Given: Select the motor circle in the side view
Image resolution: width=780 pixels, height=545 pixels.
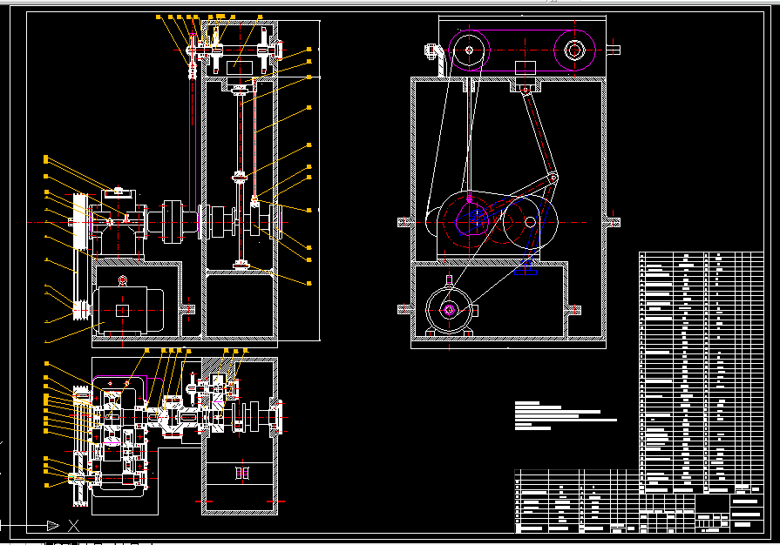Looking at the screenshot, I should [449, 310].
